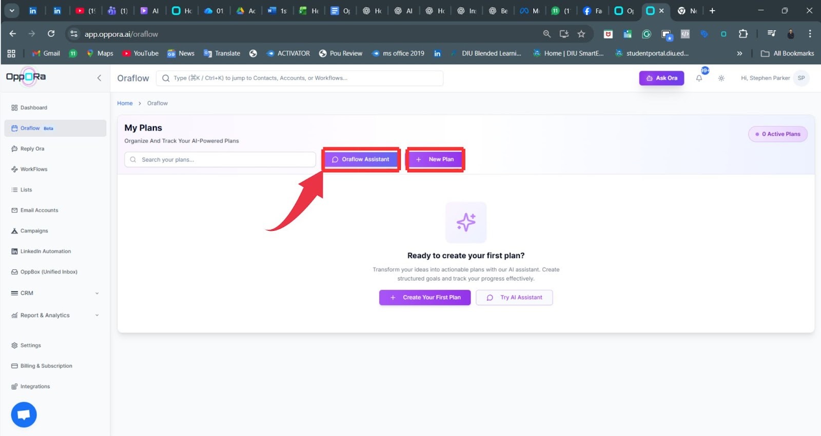
Task: Click the Oraflow Assistant button
Action: [x=361, y=160]
